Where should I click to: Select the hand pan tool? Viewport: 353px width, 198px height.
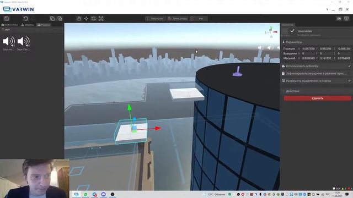coord(79,18)
